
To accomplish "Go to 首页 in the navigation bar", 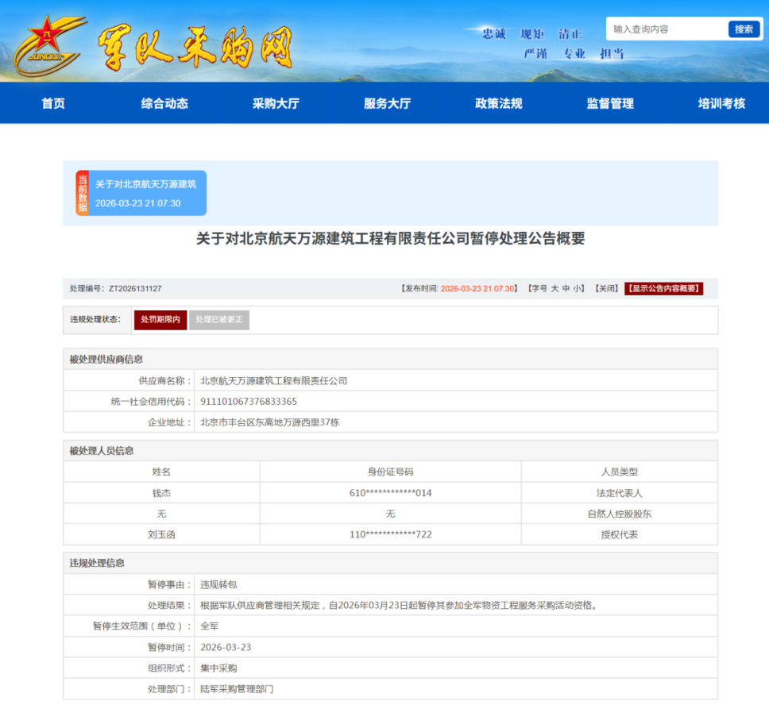I will (53, 103).
